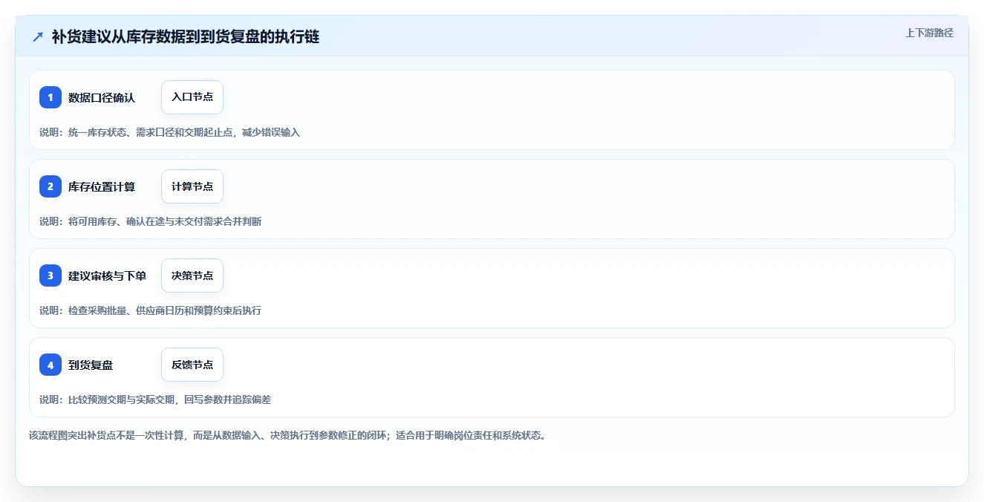Select the 计算节点 tag
The height and width of the screenshot is (502, 984).
click(x=192, y=186)
